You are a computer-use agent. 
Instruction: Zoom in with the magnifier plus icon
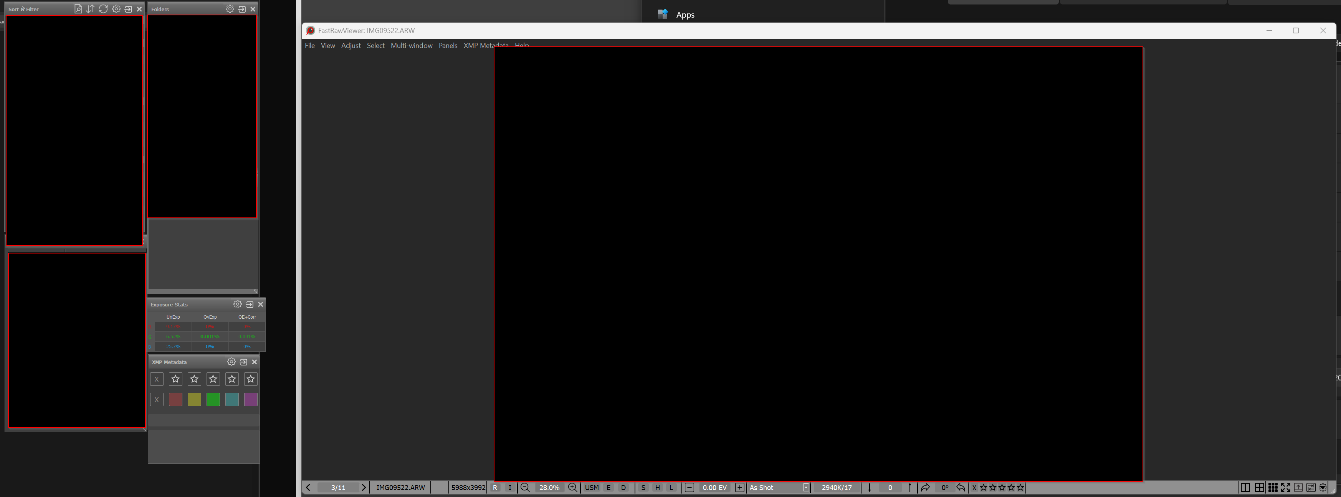[x=572, y=488]
